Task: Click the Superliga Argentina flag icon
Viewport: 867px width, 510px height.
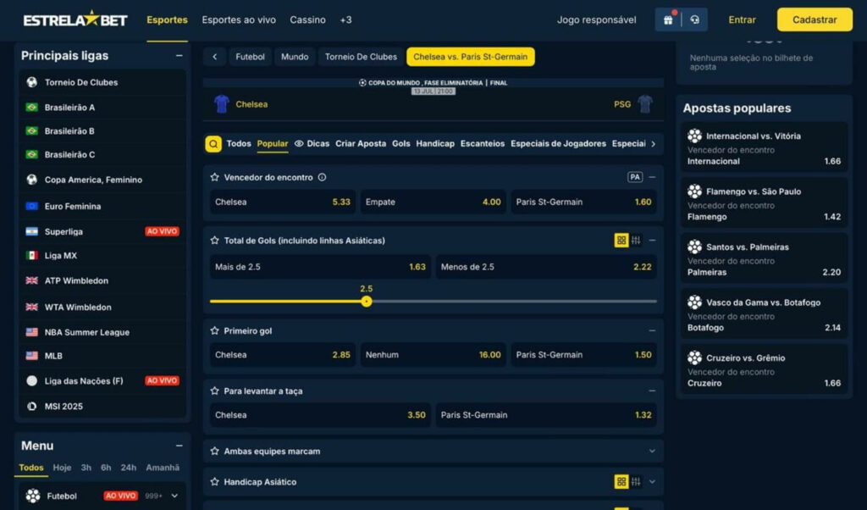Action: click(32, 232)
